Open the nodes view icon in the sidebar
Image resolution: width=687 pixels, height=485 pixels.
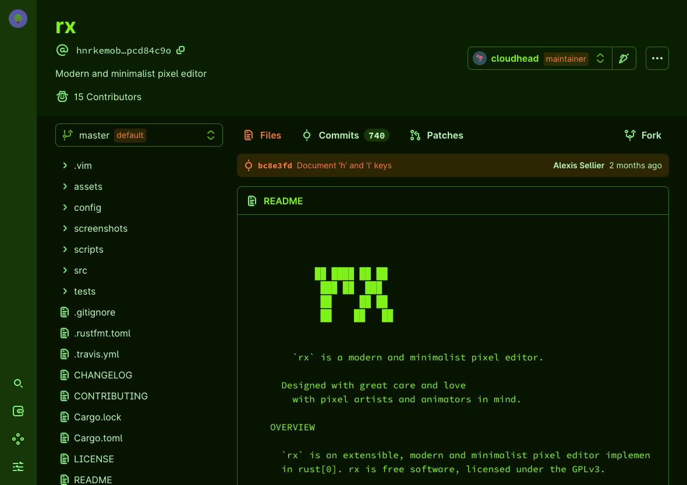17,439
